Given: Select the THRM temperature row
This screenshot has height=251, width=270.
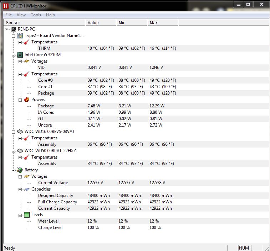Looking at the screenshot, I should tap(153, 48).
